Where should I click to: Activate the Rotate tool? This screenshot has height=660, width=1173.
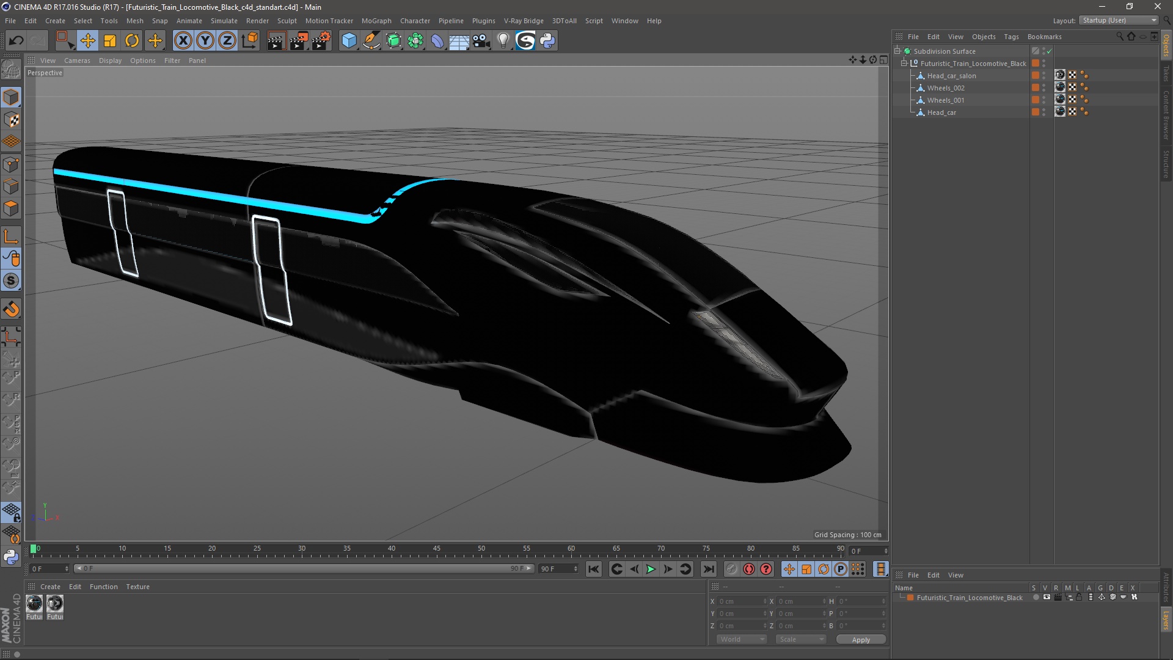[x=132, y=41]
